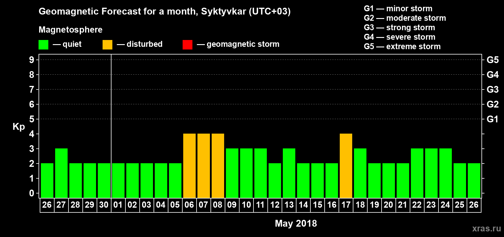The height and width of the screenshot is (237, 504).
Task: Click date label 20 on the axis
Action: (x=388, y=205)
